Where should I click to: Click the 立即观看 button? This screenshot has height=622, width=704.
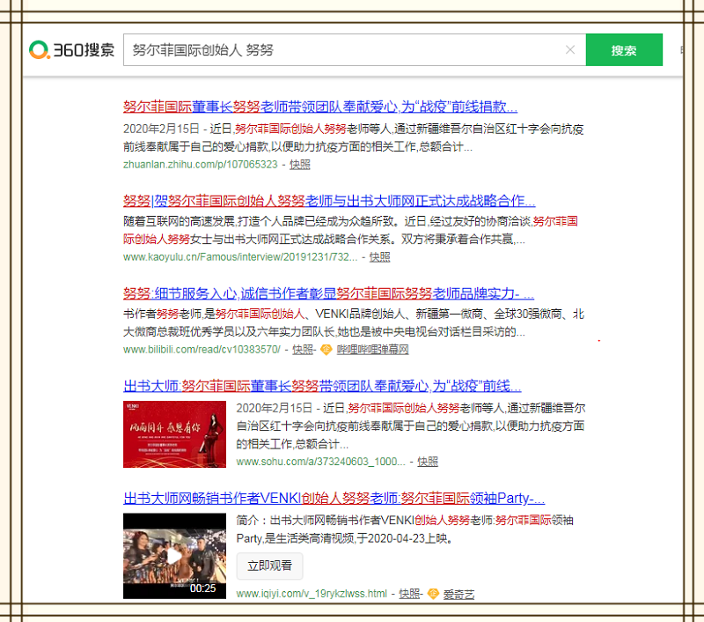[269, 565]
